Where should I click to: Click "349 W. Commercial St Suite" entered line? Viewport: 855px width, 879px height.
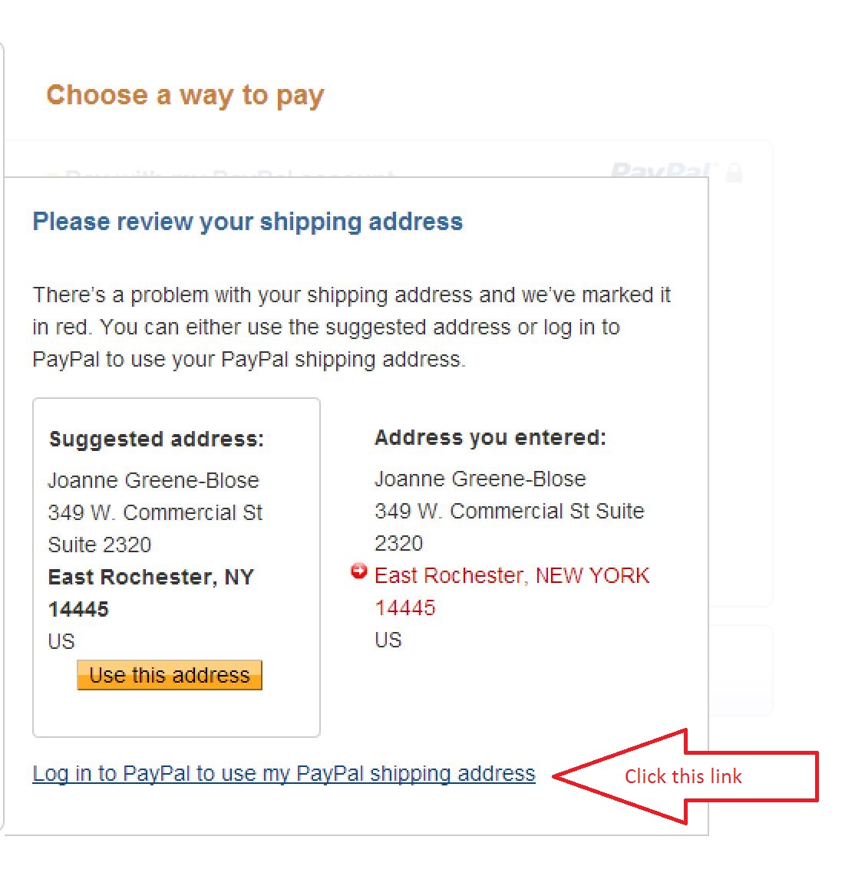coord(509,511)
